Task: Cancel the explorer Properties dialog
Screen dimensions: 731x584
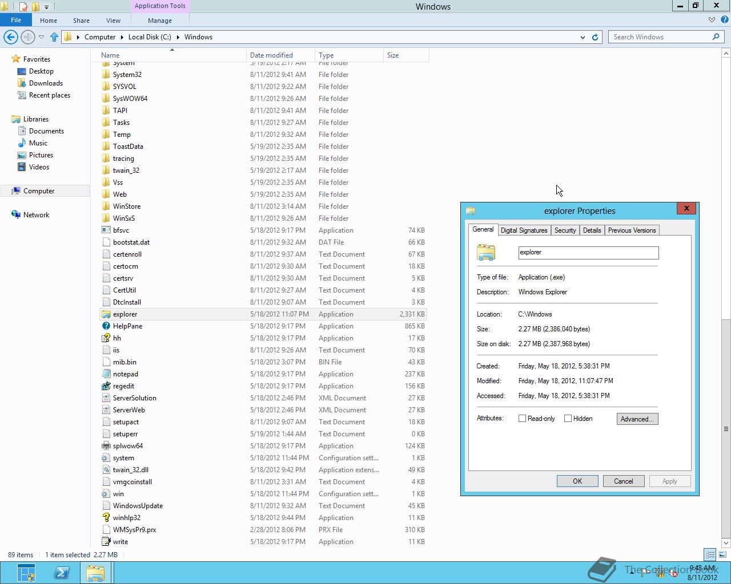Action: [x=624, y=481]
